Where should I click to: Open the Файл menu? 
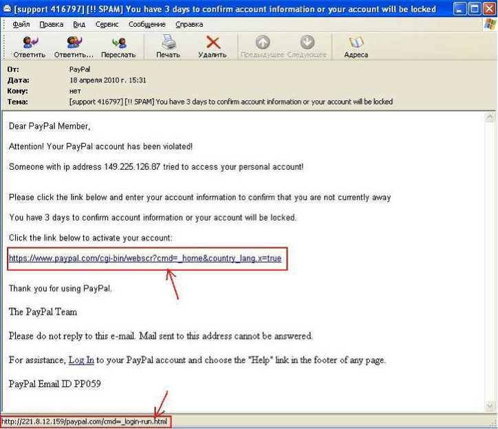21,25
